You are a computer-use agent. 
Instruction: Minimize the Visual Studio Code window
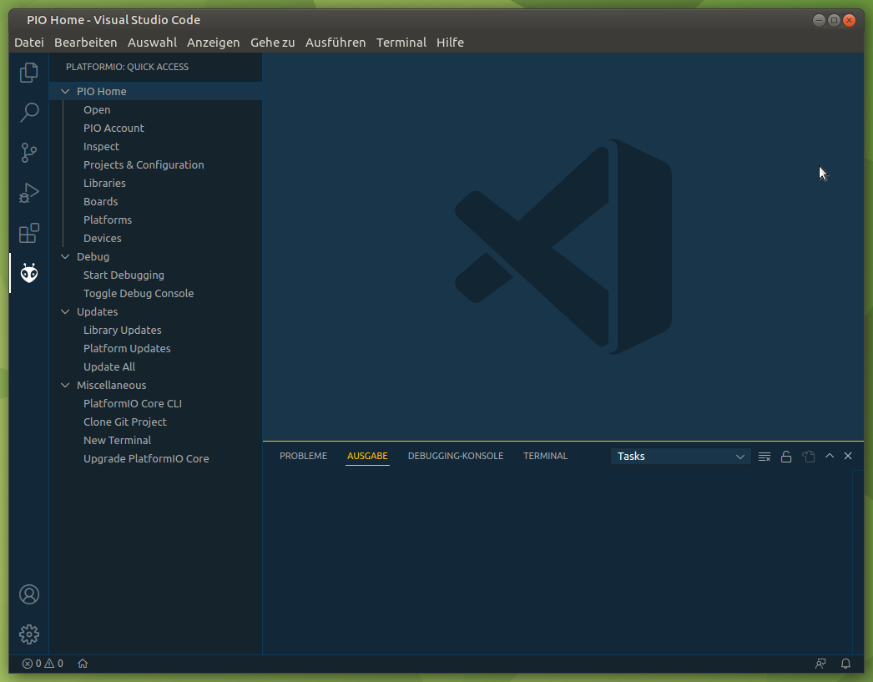click(x=819, y=21)
